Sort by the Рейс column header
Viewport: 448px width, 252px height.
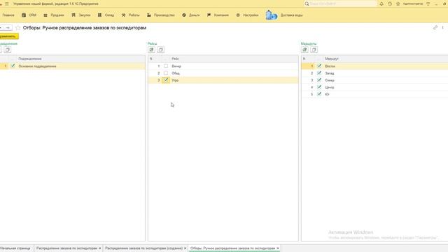175,59
